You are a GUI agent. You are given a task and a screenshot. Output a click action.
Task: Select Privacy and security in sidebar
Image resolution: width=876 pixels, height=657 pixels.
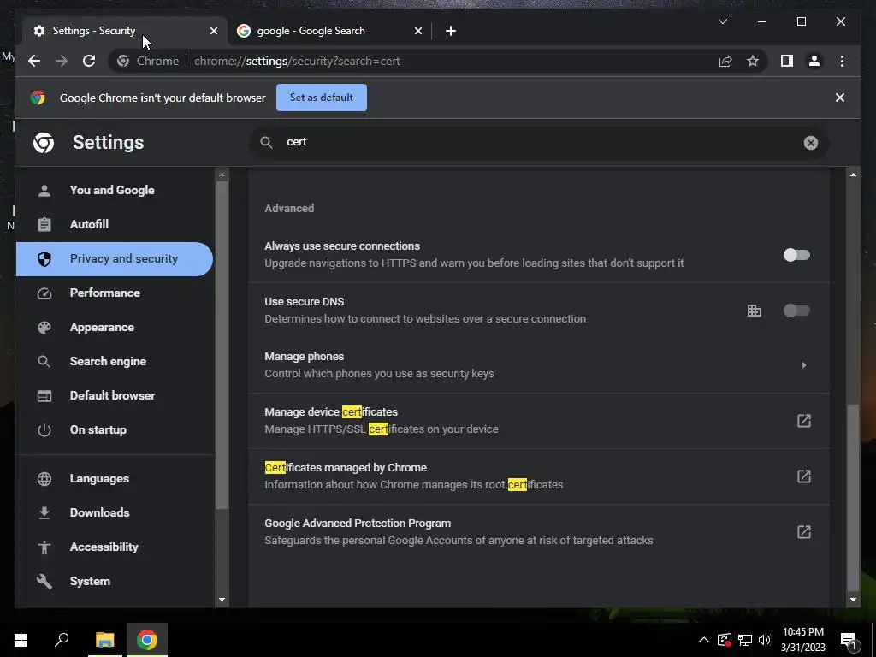[114, 258]
